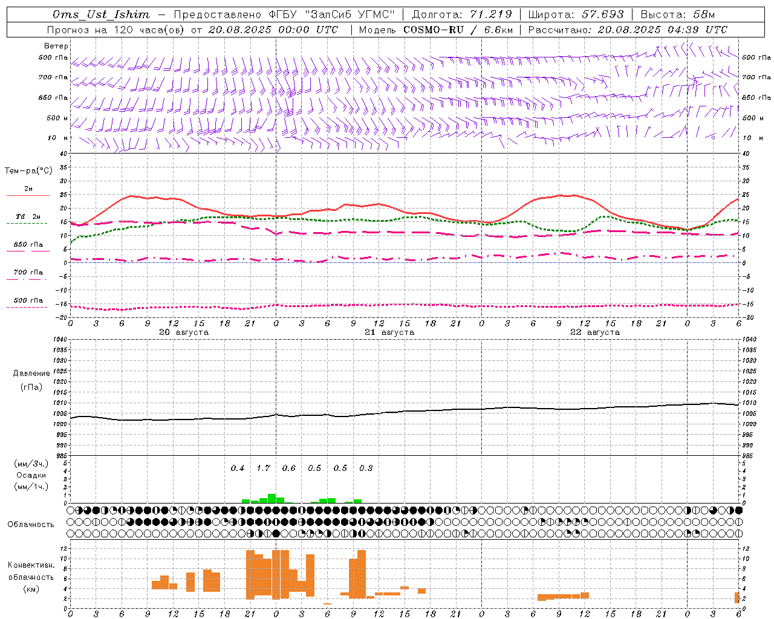
Task: Click the 'Давление' panel label
Action: [31, 374]
